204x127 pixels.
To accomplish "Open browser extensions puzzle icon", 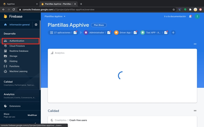I will [x=190, y=9].
